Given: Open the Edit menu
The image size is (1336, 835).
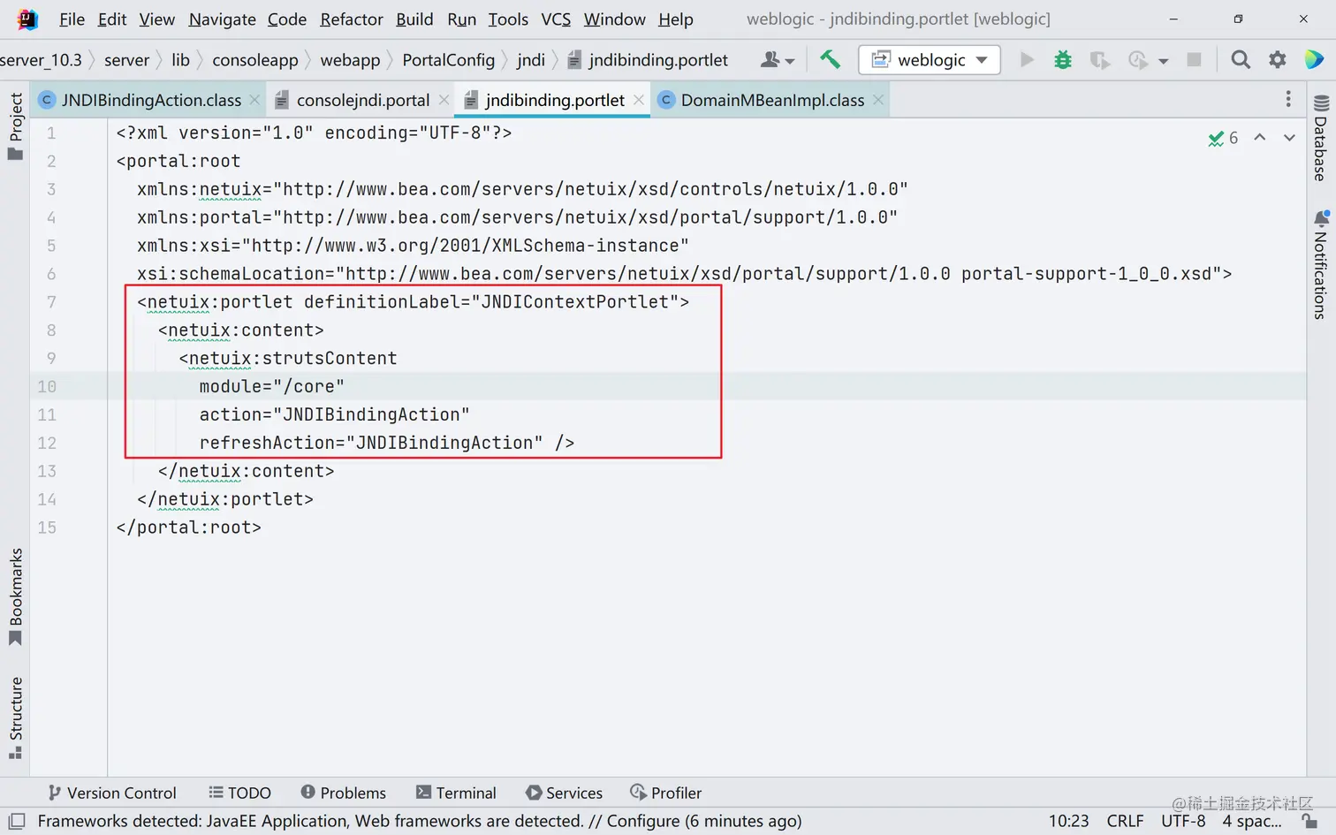Looking at the screenshot, I should pos(112,19).
